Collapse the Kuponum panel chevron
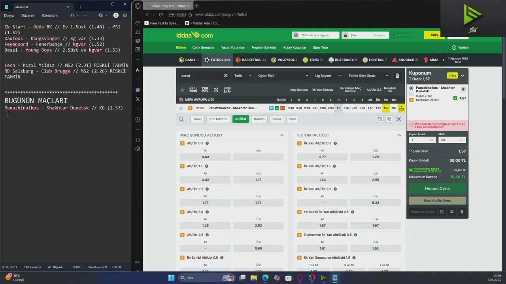 pyautogui.click(x=463, y=76)
